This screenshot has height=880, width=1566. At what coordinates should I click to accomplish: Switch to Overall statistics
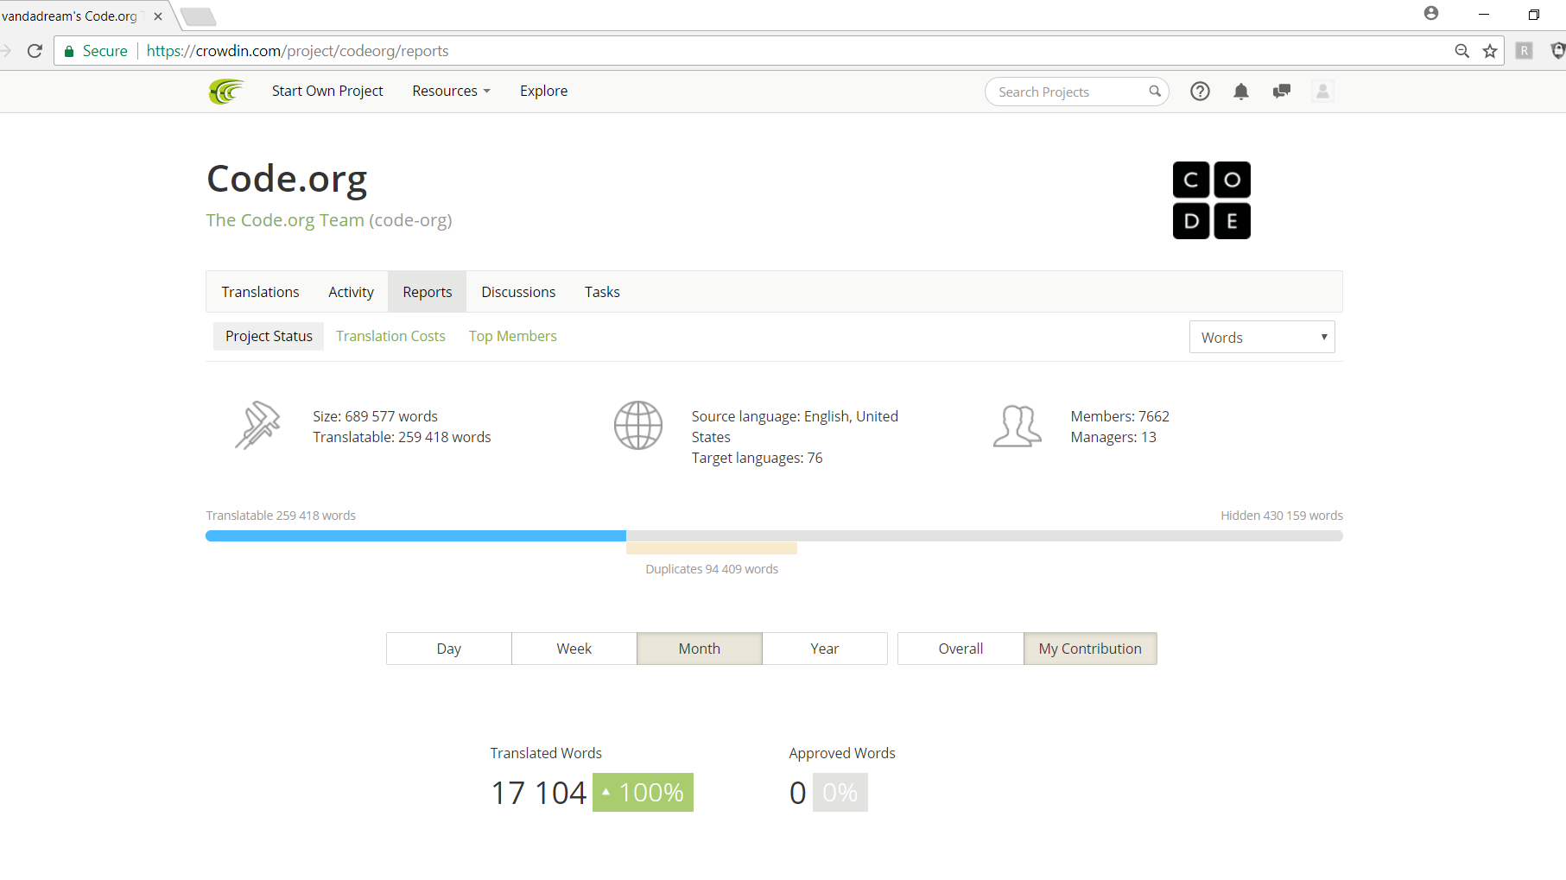click(x=961, y=649)
